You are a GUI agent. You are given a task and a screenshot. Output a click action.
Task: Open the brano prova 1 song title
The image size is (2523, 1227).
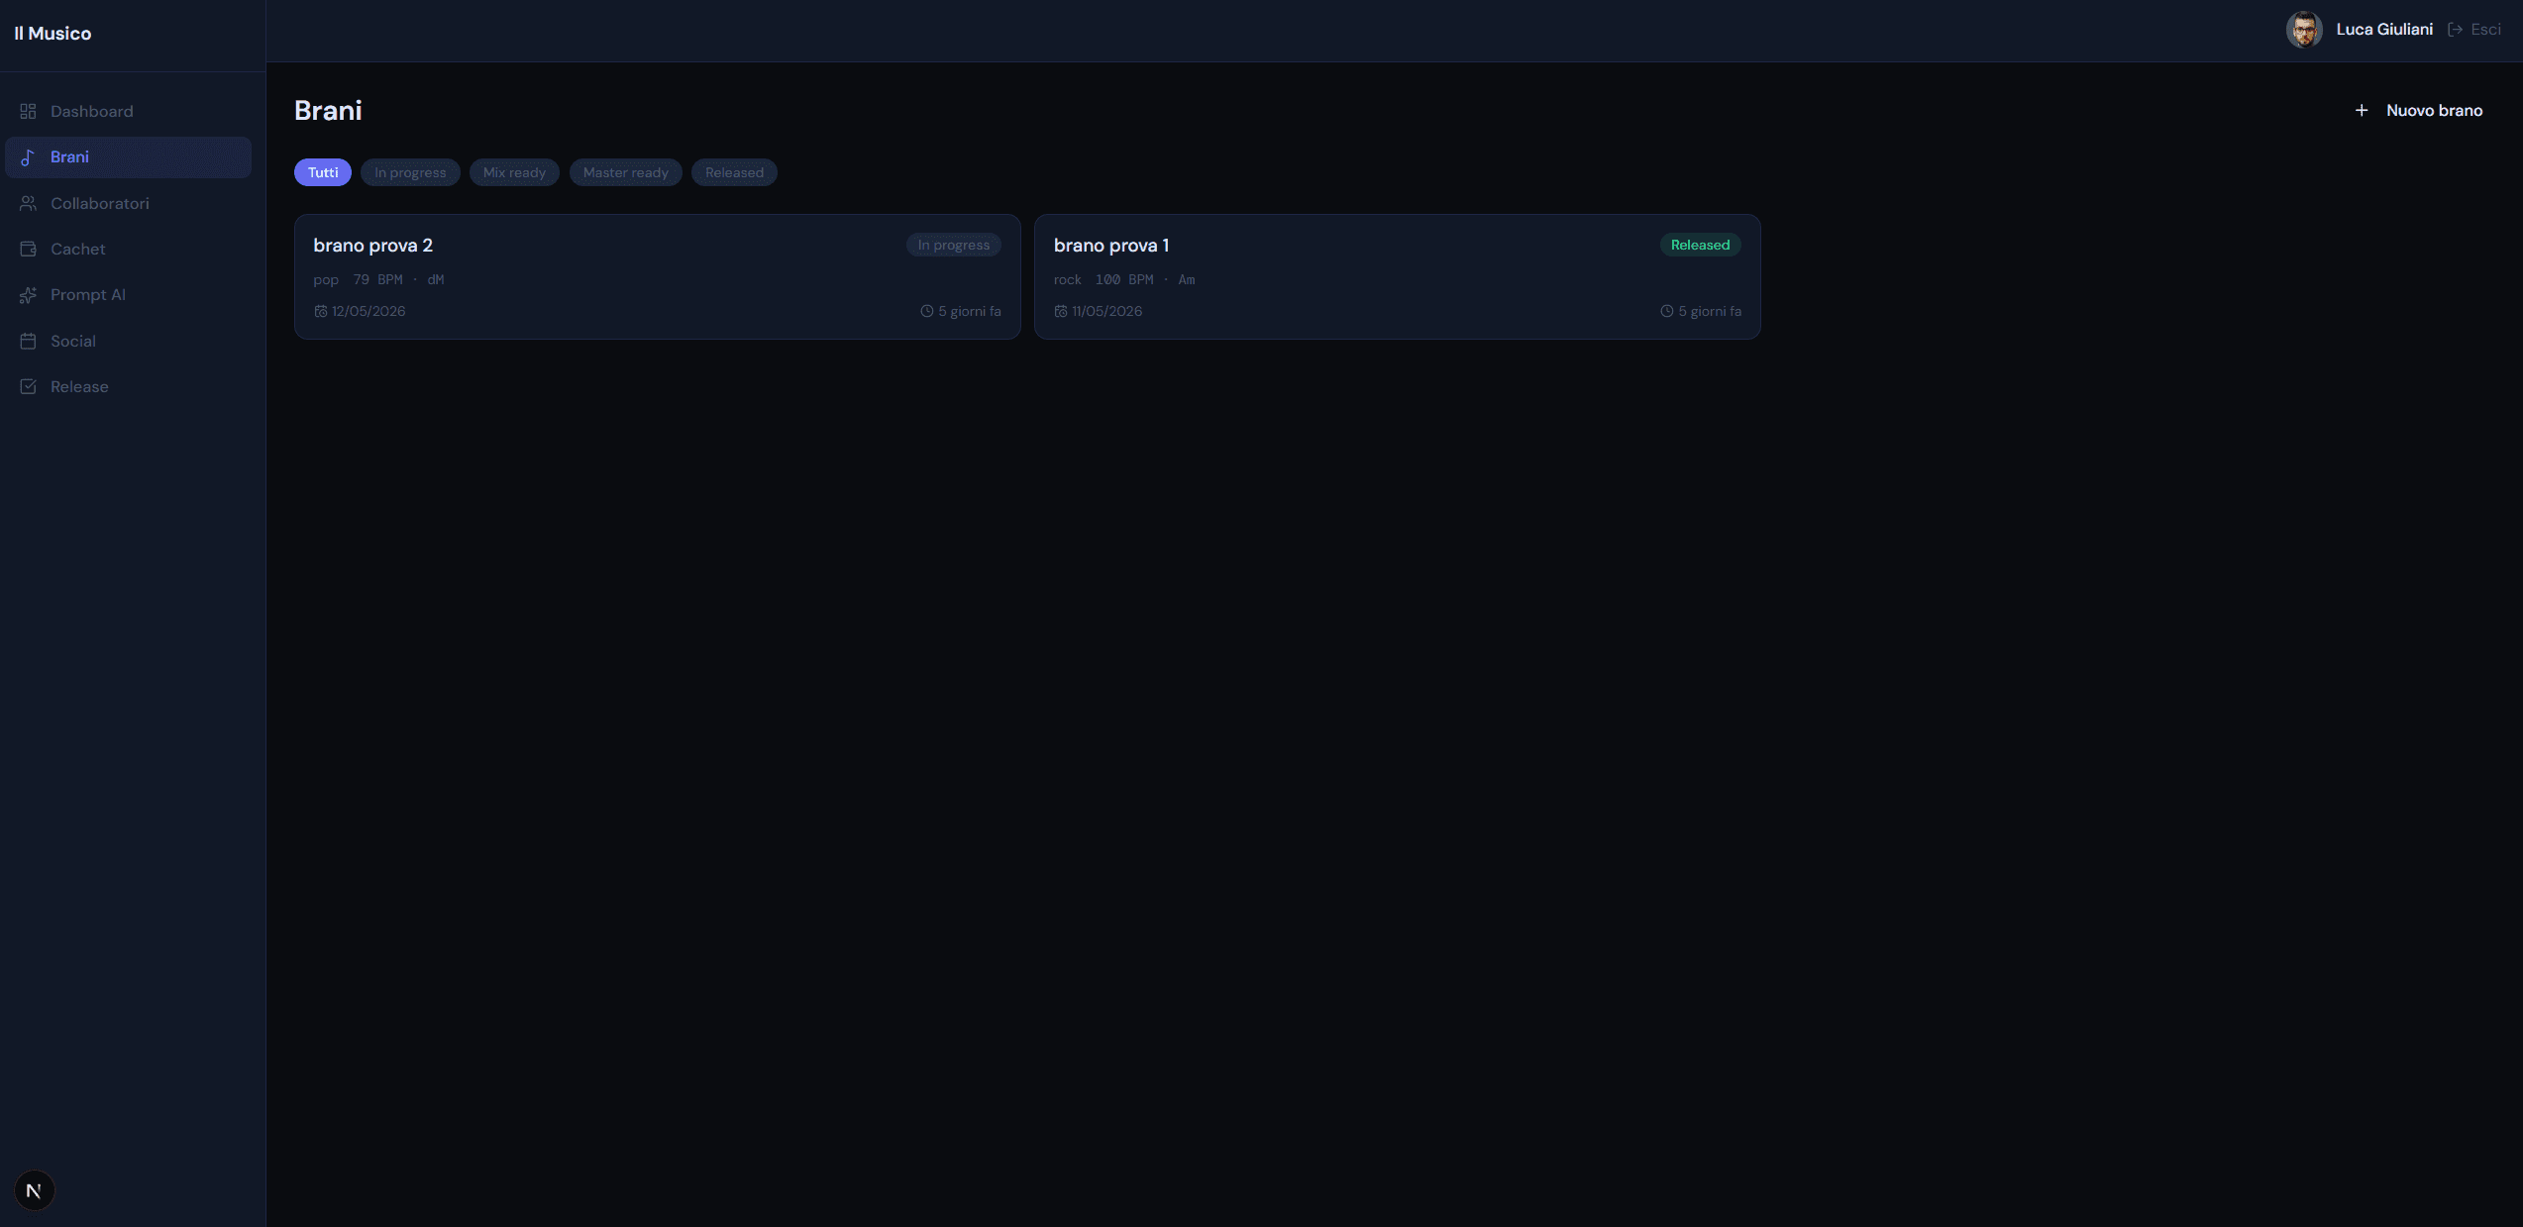tap(1111, 246)
